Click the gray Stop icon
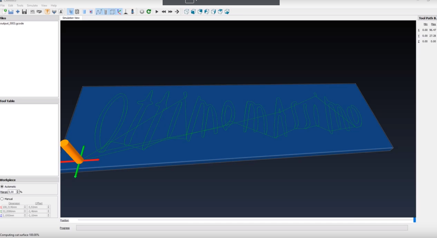The image size is (437, 238). pos(142,12)
